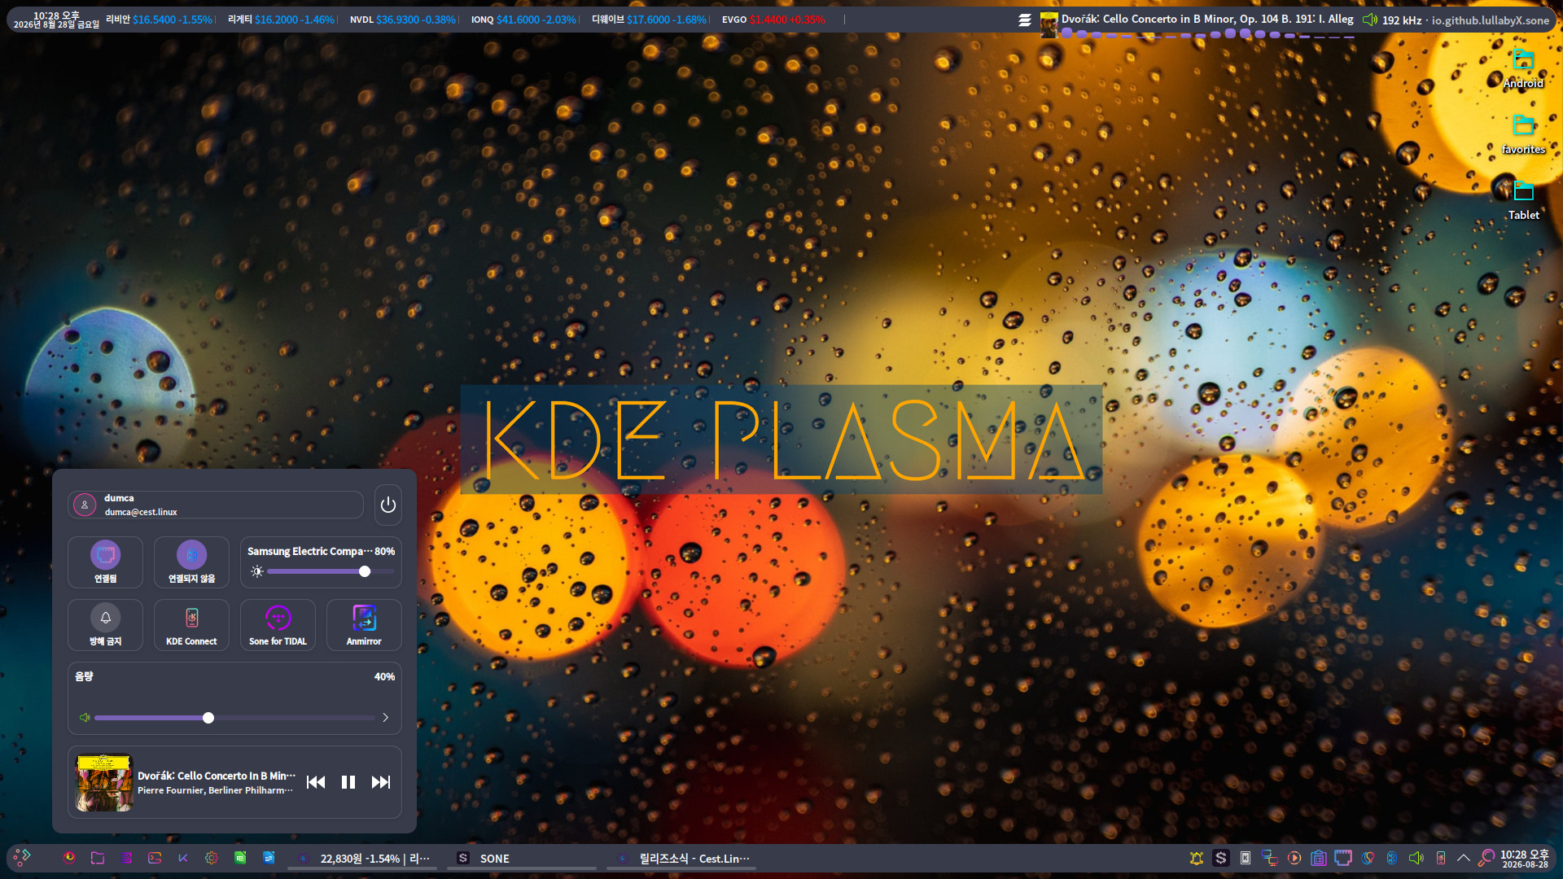Image resolution: width=1563 pixels, height=879 pixels.
Task: Toggle the wired network 연결됨 tile
Action: click(105, 562)
